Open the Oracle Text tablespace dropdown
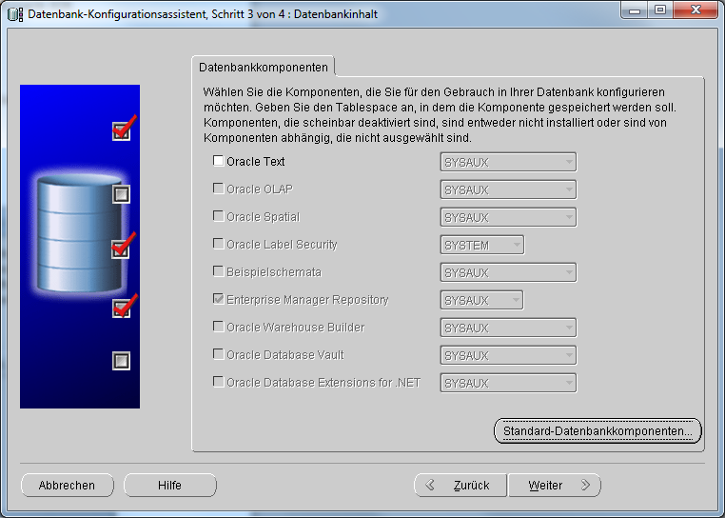Screen dimensions: 725x518 pyautogui.click(x=508, y=162)
